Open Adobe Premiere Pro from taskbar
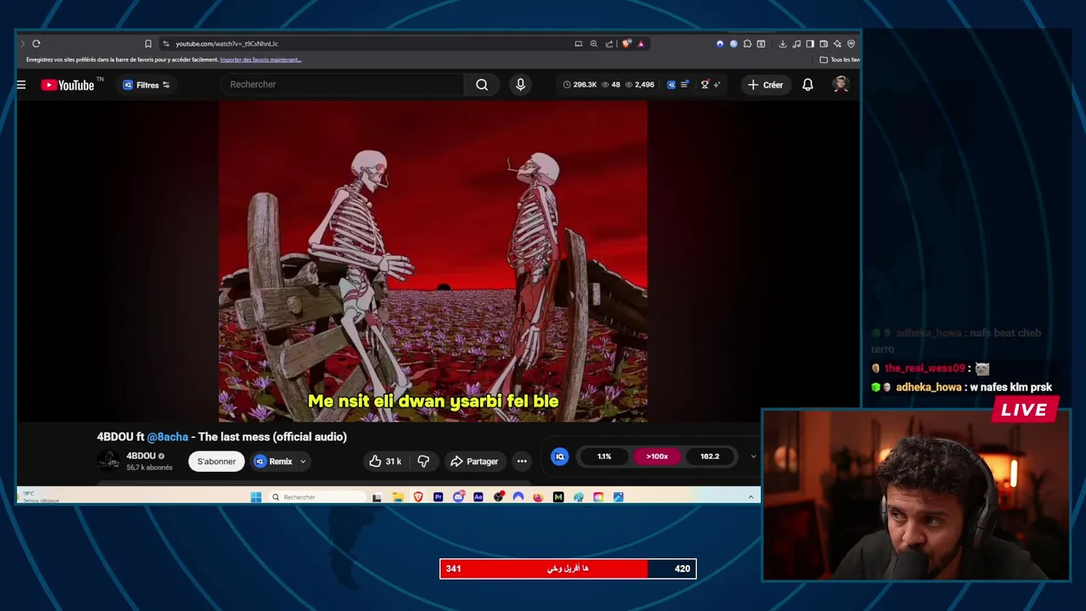 438,497
